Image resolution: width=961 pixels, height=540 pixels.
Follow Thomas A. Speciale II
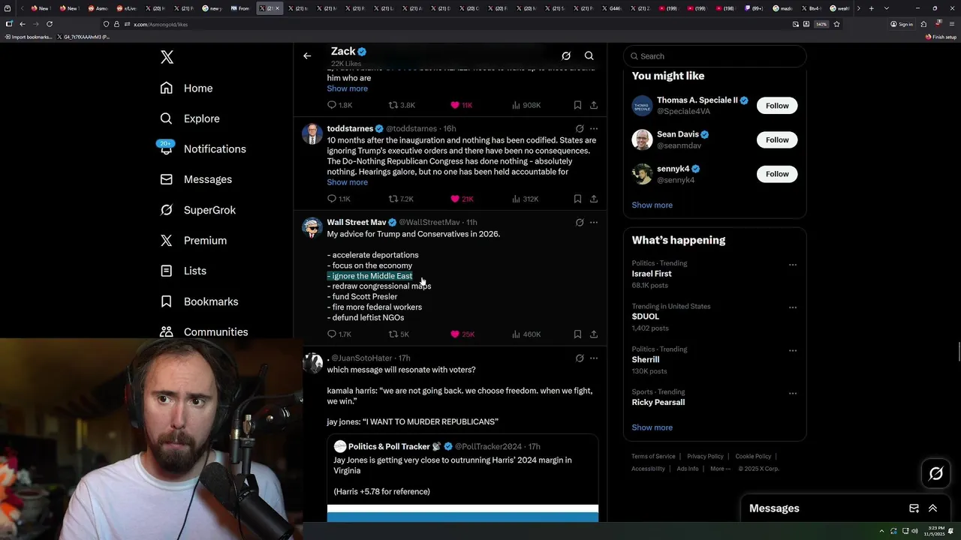point(777,106)
